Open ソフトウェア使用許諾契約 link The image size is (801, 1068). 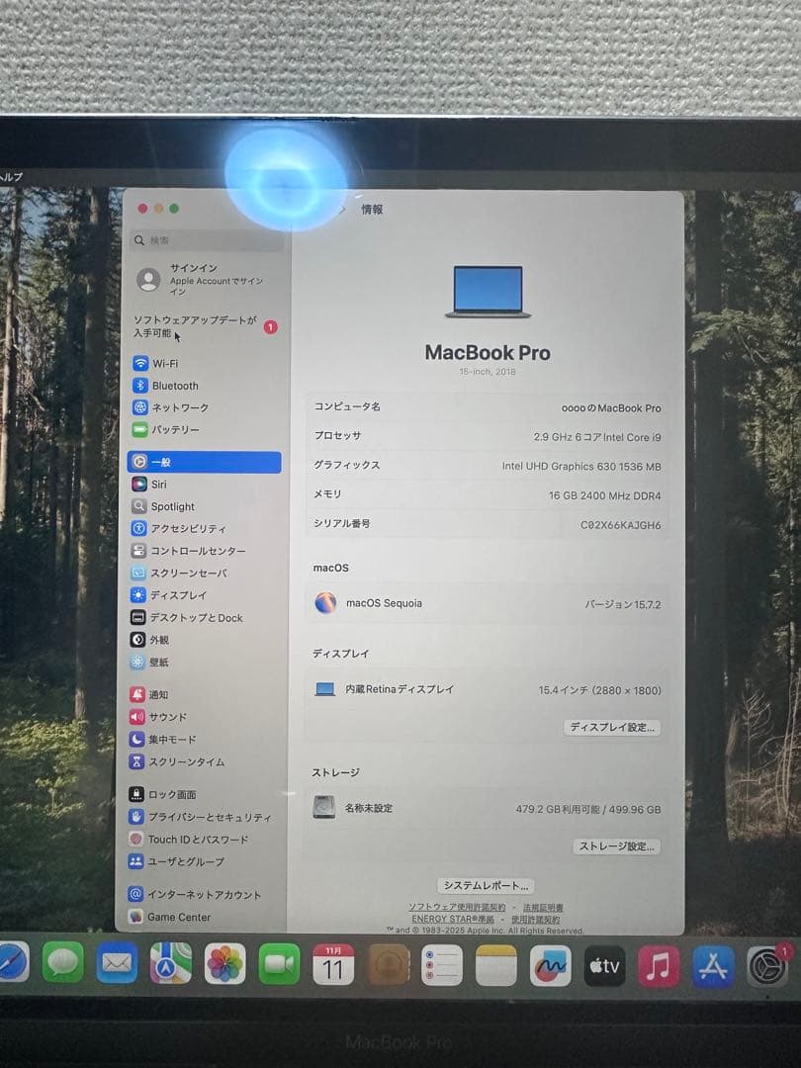coord(457,907)
